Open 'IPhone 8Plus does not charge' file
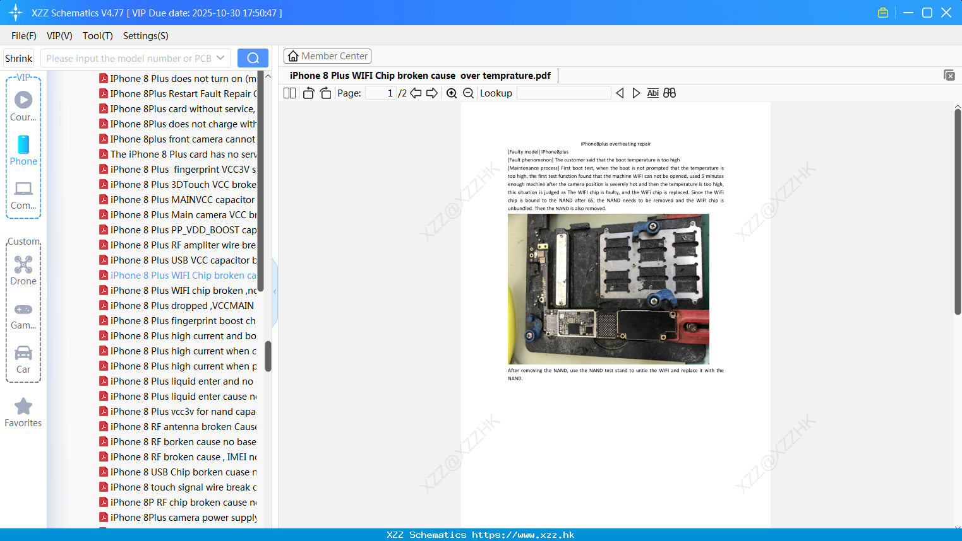 [x=178, y=124]
